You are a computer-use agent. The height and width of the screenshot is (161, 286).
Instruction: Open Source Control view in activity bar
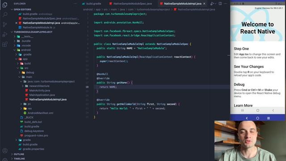tap(5, 25)
